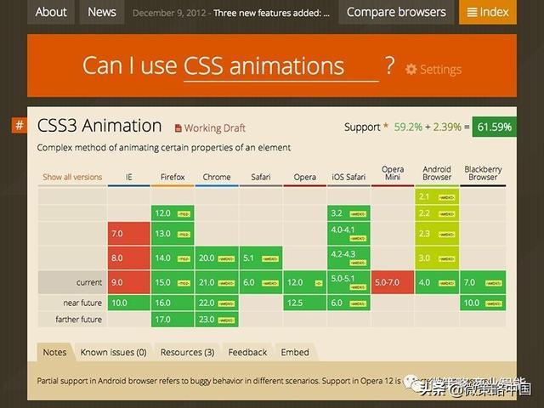Click Firefox 13.0 cell
The height and width of the screenshot is (408, 544).
pos(173,234)
